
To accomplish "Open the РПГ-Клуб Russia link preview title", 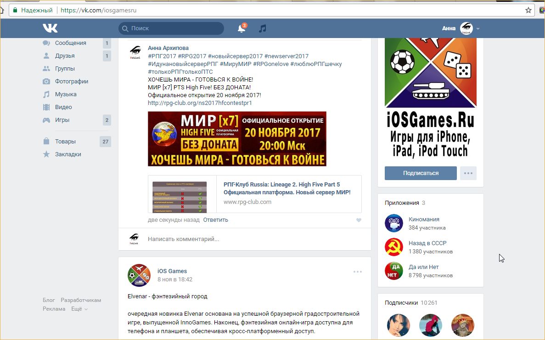I will point(287,188).
